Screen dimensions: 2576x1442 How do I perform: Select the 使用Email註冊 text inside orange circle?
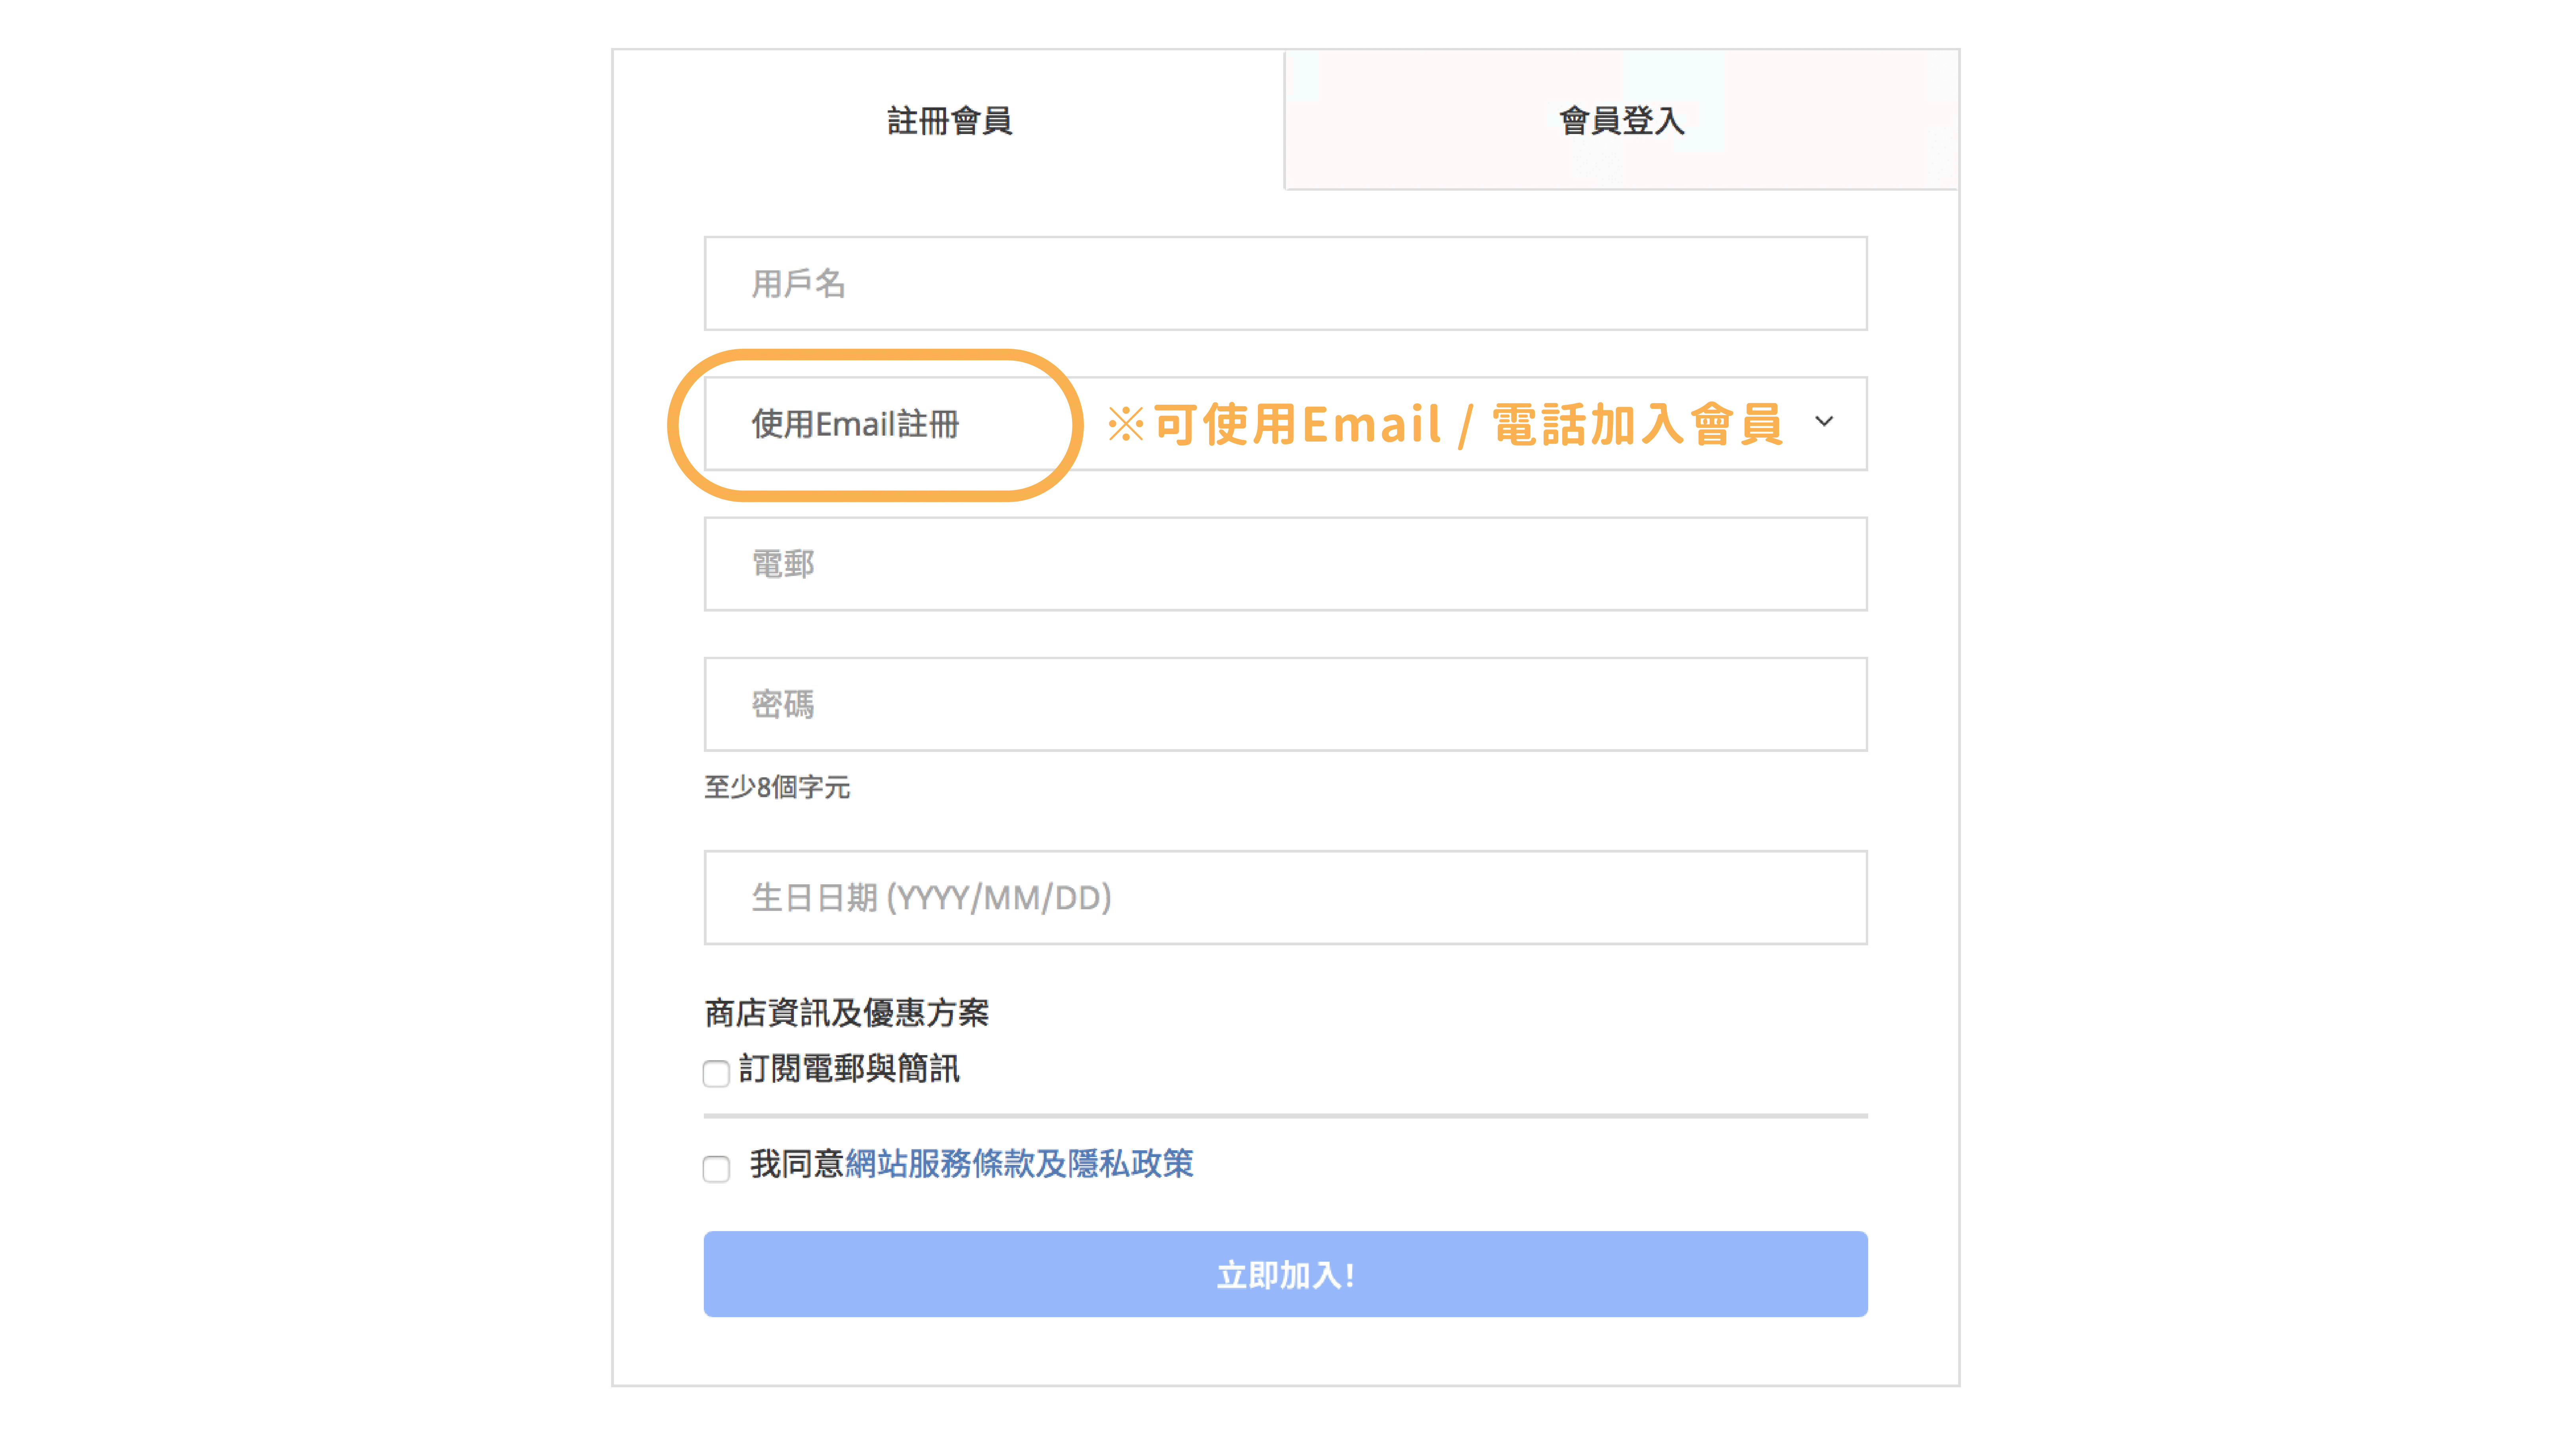[855, 424]
